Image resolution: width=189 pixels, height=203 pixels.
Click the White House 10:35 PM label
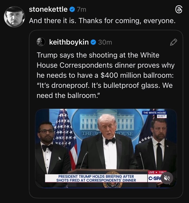pyautogui.click(x=155, y=114)
